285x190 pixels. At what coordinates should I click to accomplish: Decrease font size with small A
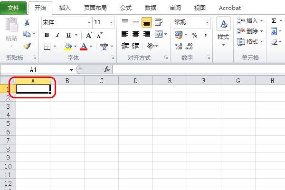[x=100, y=35]
